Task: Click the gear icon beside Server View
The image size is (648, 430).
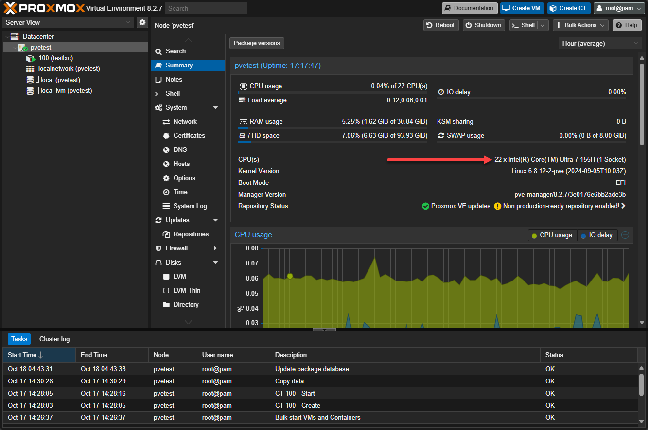Action: click(x=142, y=22)
